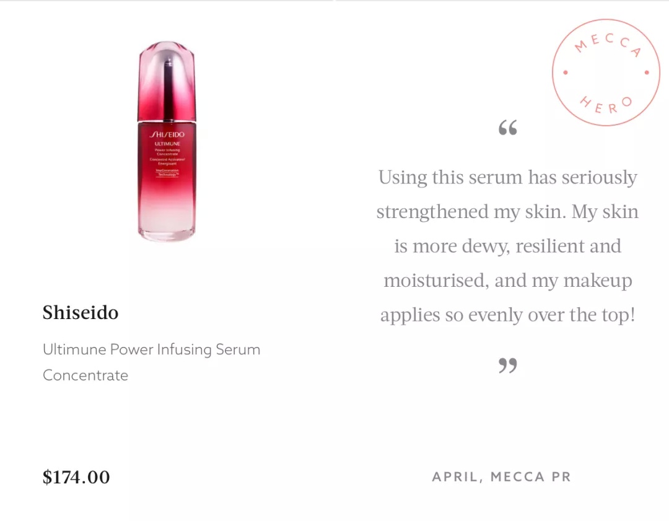Click the pale pink base of the bottle
669x521 pixels.
(x=167, y=222)
